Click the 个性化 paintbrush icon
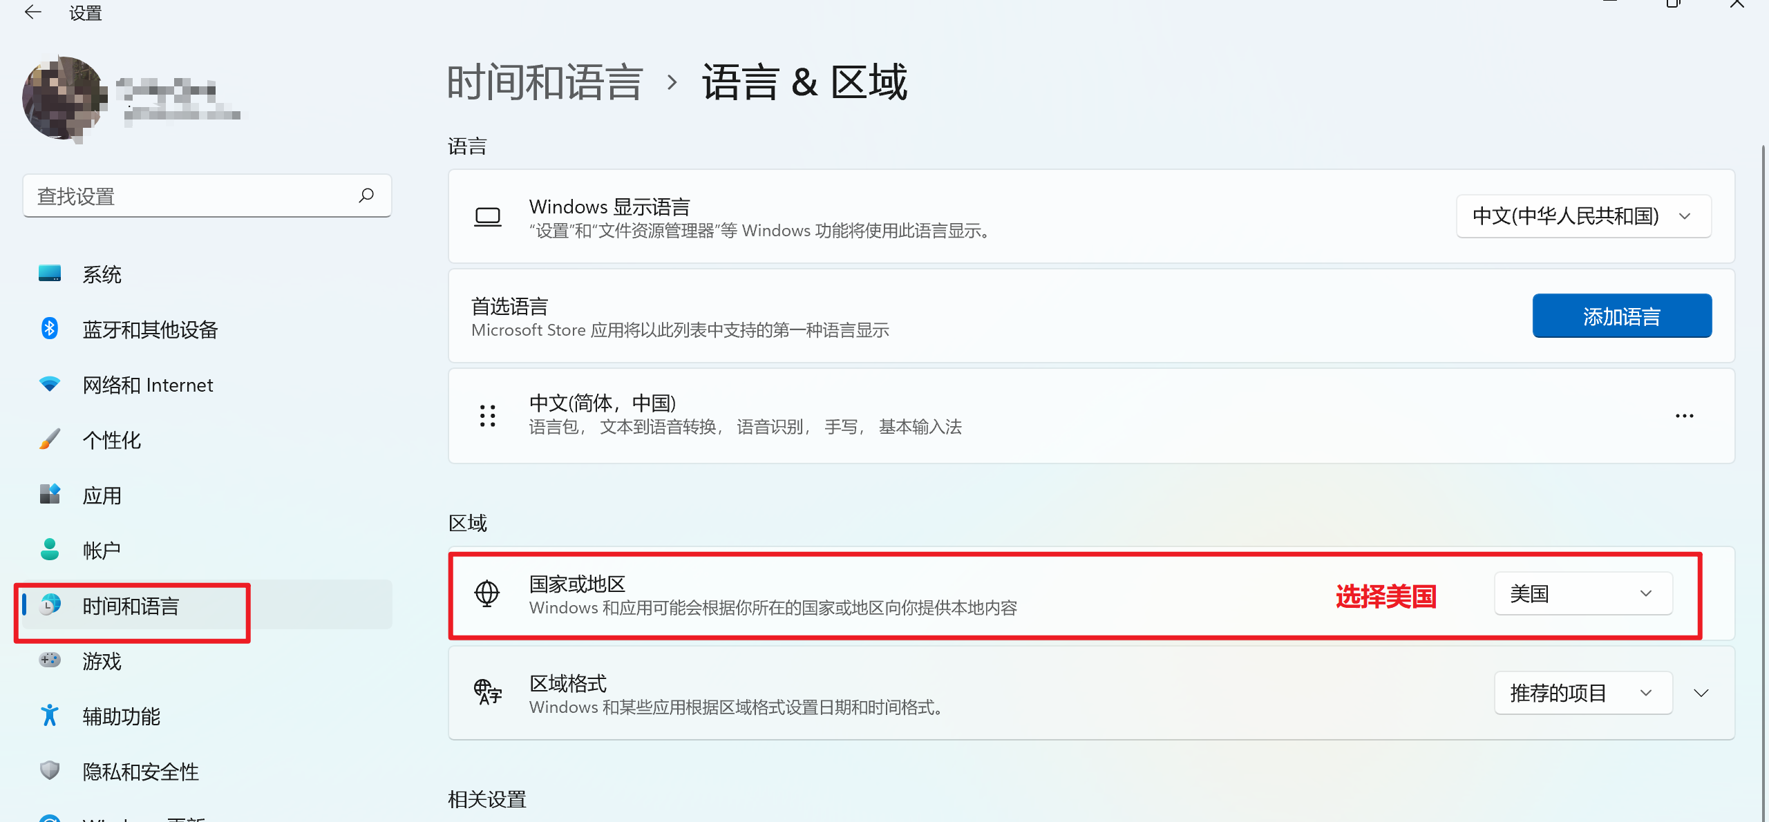Viewport: 1769px width, 822px height. click(x=50, y=439)
